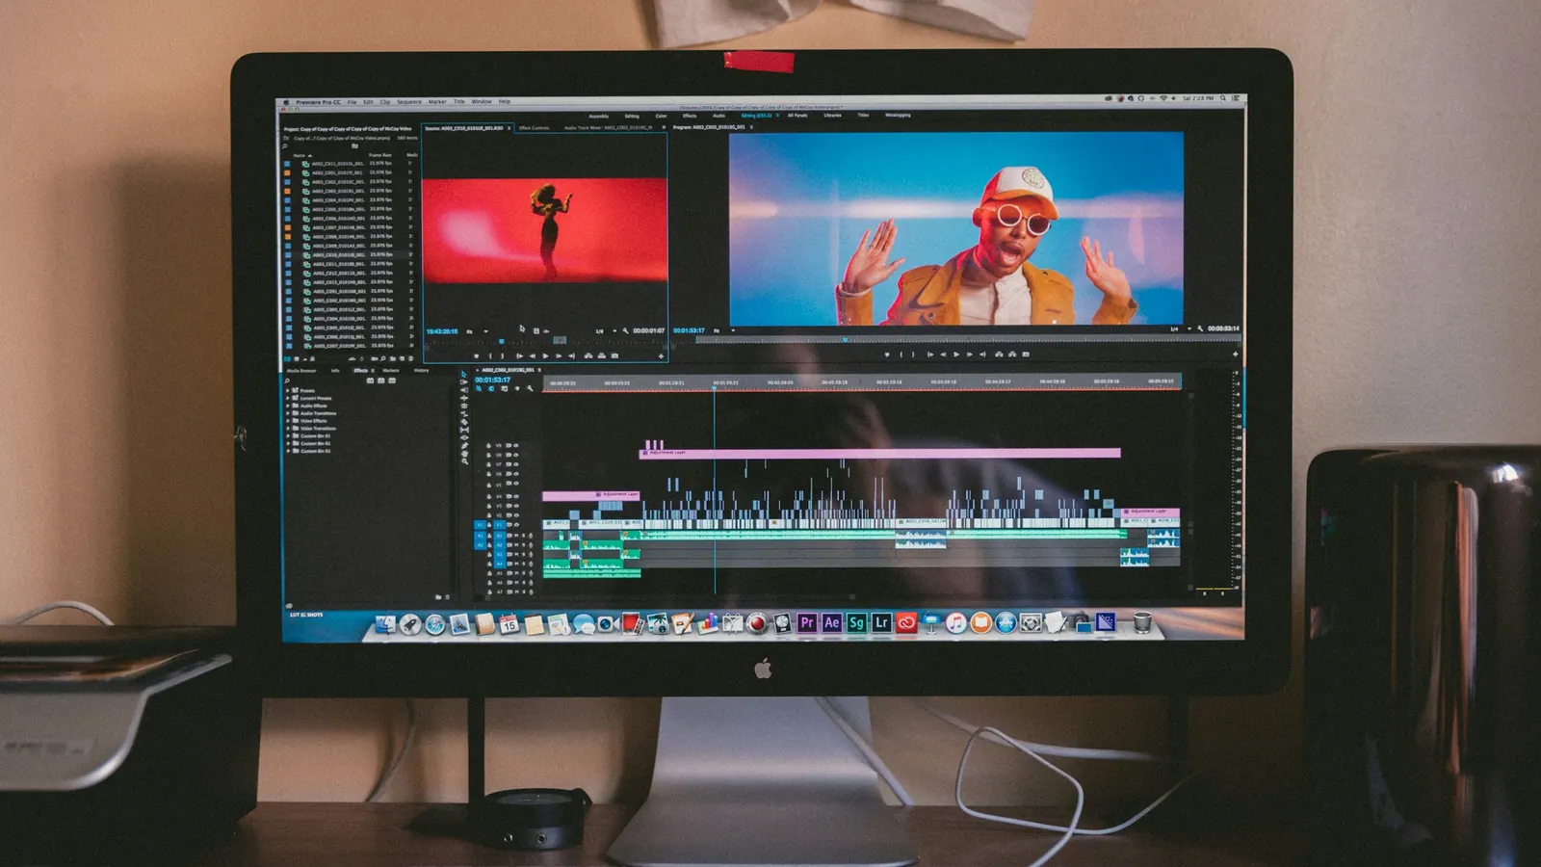Play the sequence in Program monitor
1541x867 pixels.
[956, 355]
